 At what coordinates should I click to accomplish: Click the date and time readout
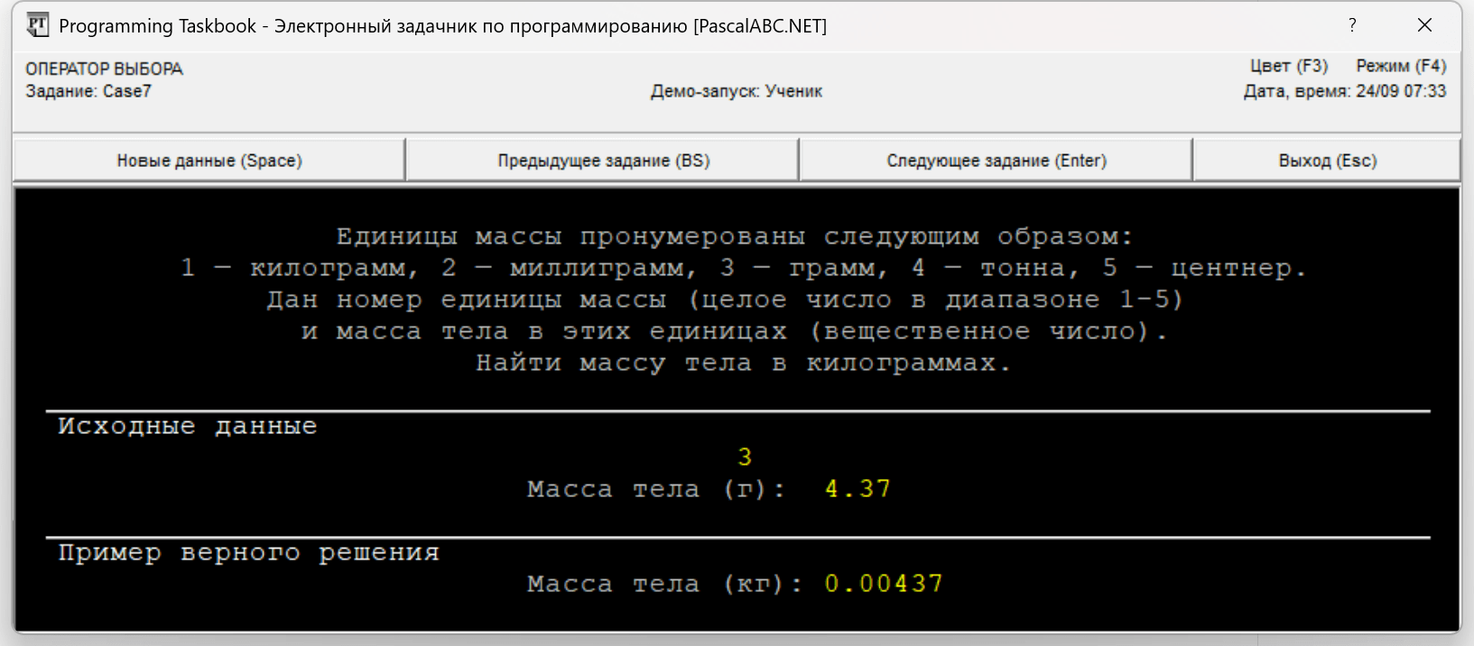[x=1344, y=91]
